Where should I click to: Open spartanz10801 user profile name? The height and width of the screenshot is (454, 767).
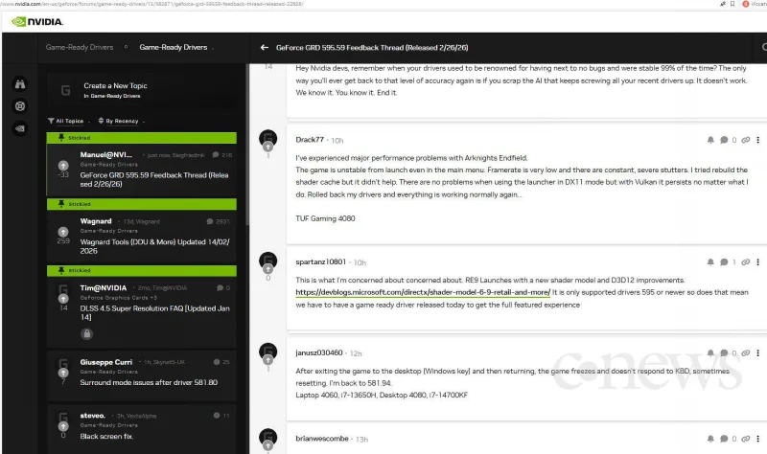(x=320, y=261)
